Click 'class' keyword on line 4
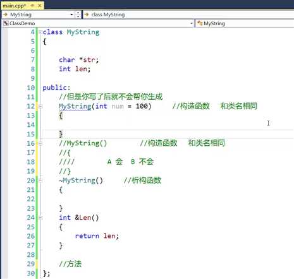Image resolution: width=294 pixels, height=279 pixels. 52,32
